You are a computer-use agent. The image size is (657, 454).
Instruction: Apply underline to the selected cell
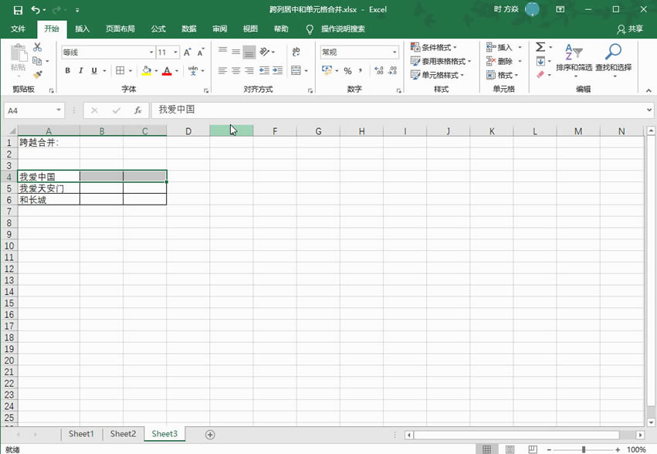tap(93, 70)
